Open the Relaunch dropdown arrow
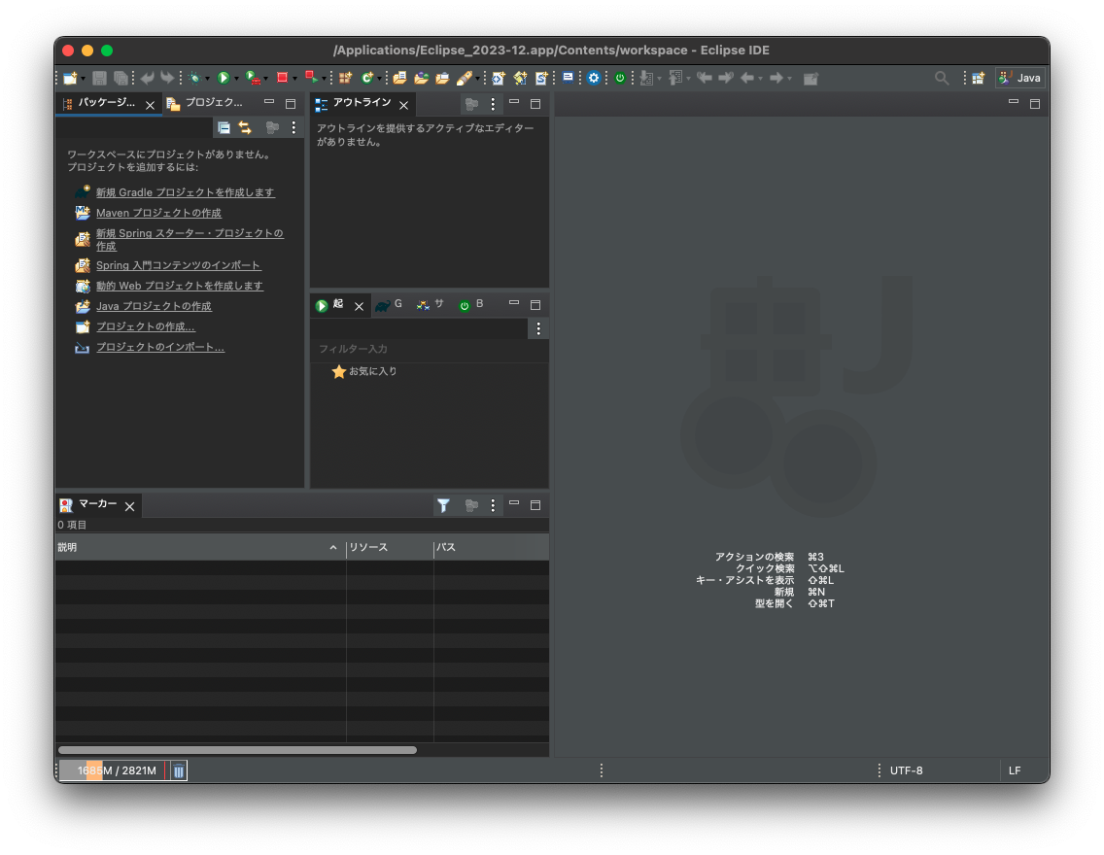This screenshot has width=1104, height=855. tap(324, 79)
